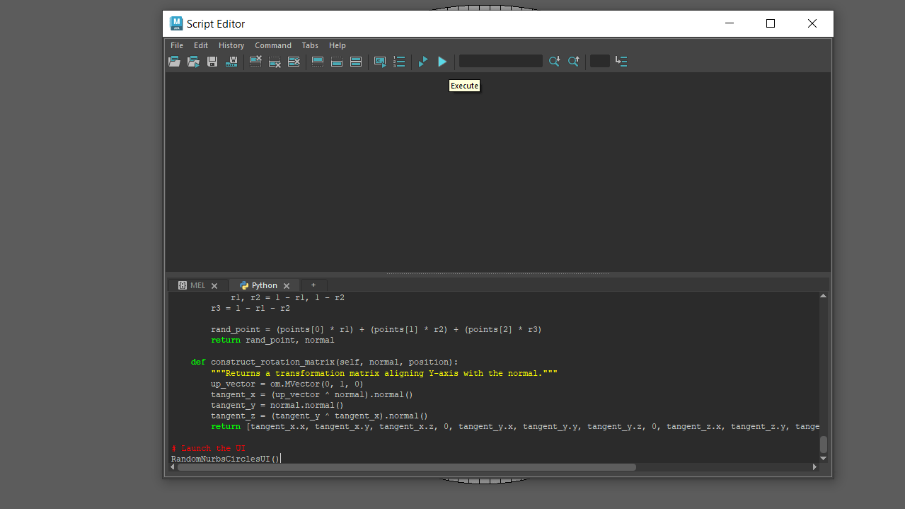This screenshot has height=509, width=905.
Task: Clear all panes with the Clear All icon
Action: pos(293,61)
